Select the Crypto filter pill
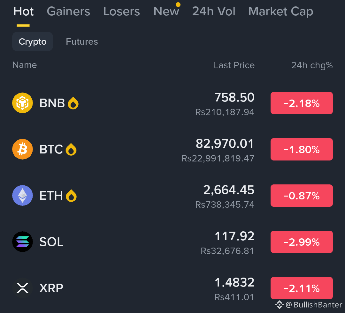Screen dimensions: 345x313 33,41
